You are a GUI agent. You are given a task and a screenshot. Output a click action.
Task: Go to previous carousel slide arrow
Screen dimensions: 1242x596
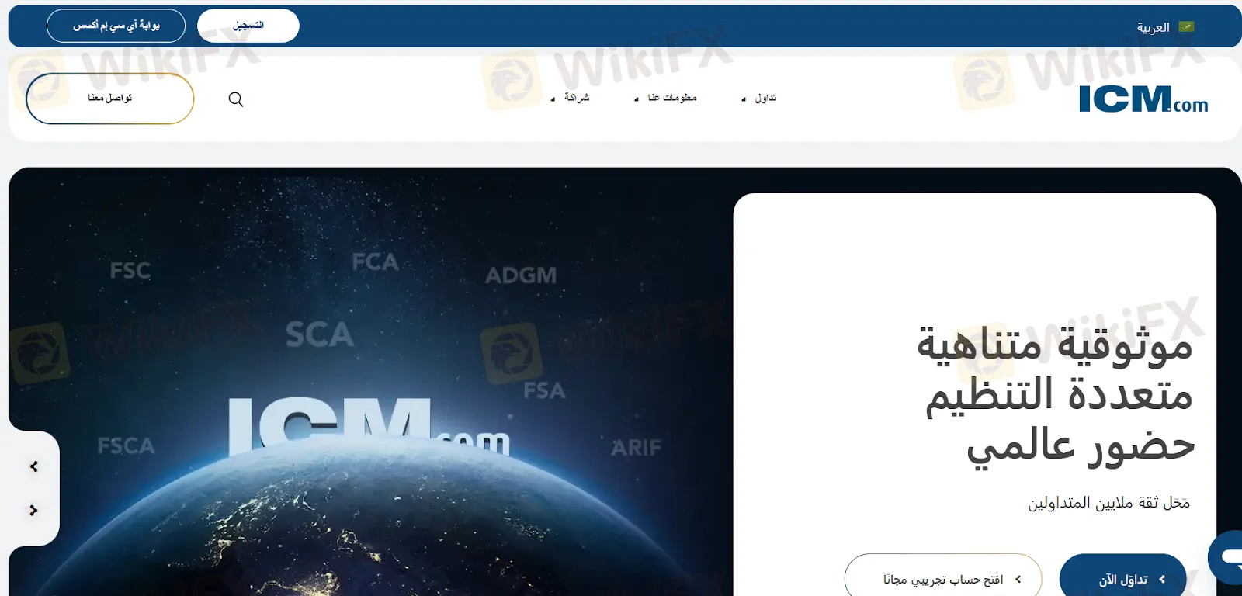(x=33, y=466)
